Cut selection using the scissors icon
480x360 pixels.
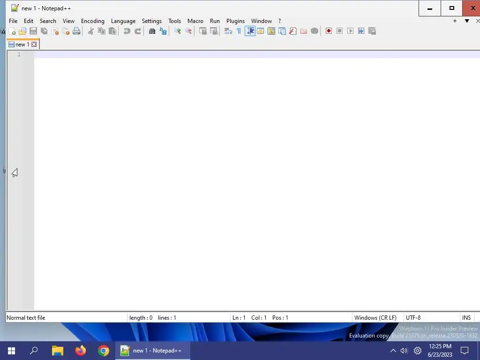pos(90,31)
